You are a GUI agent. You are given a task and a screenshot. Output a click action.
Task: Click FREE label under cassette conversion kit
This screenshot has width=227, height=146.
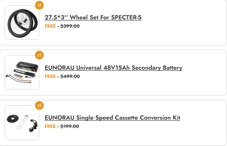click(x=50, y=126)
